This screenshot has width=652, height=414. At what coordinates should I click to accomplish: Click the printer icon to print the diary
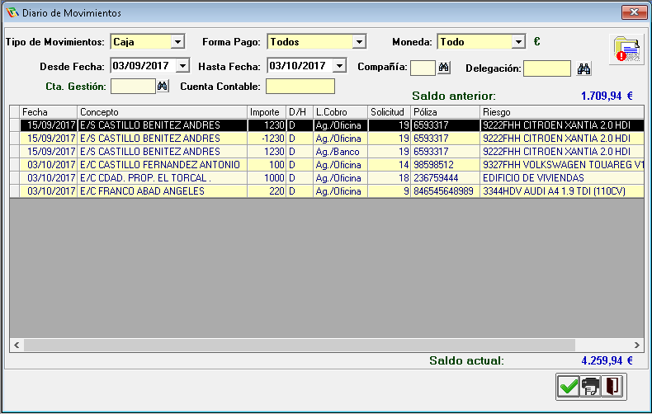pyautogui.click(x=590, y=387)
